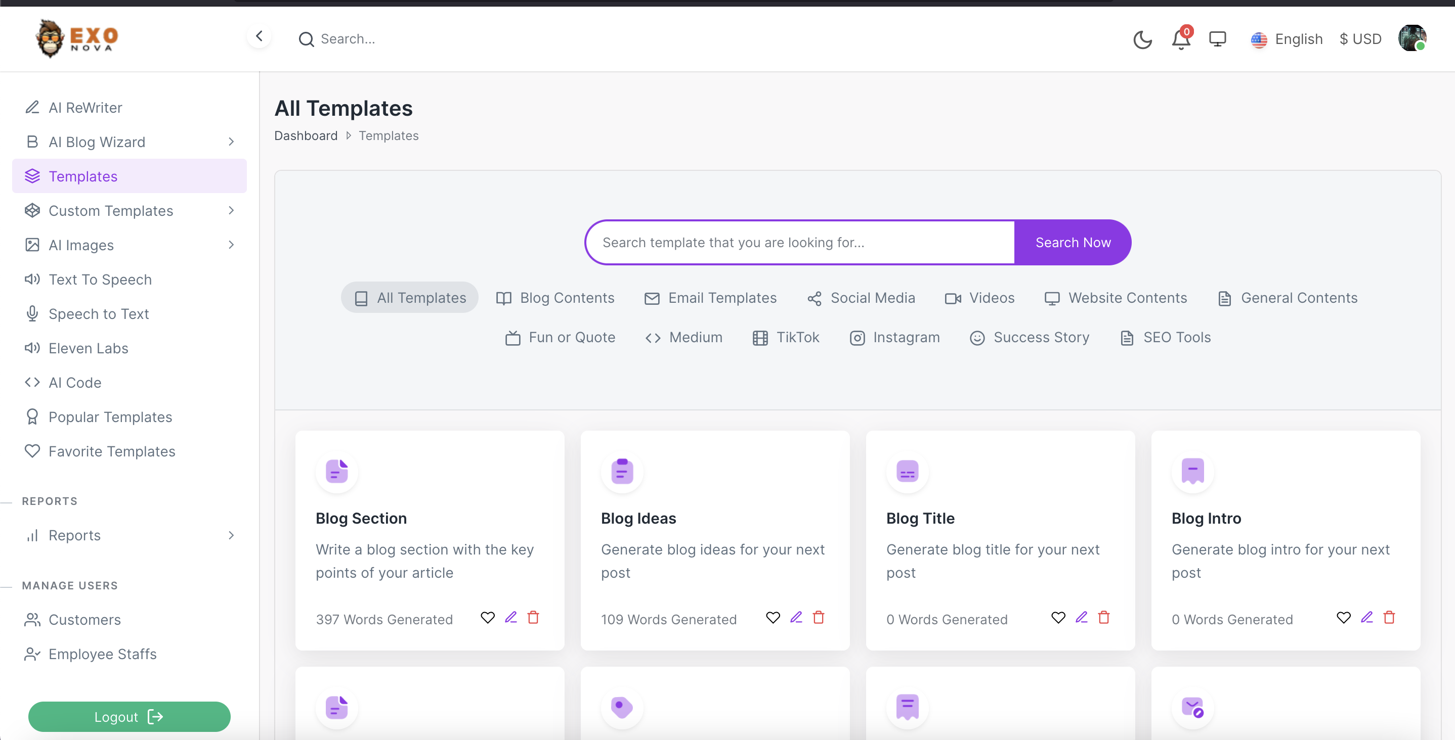Delete the Blog Intro template

pos(1389,618)
